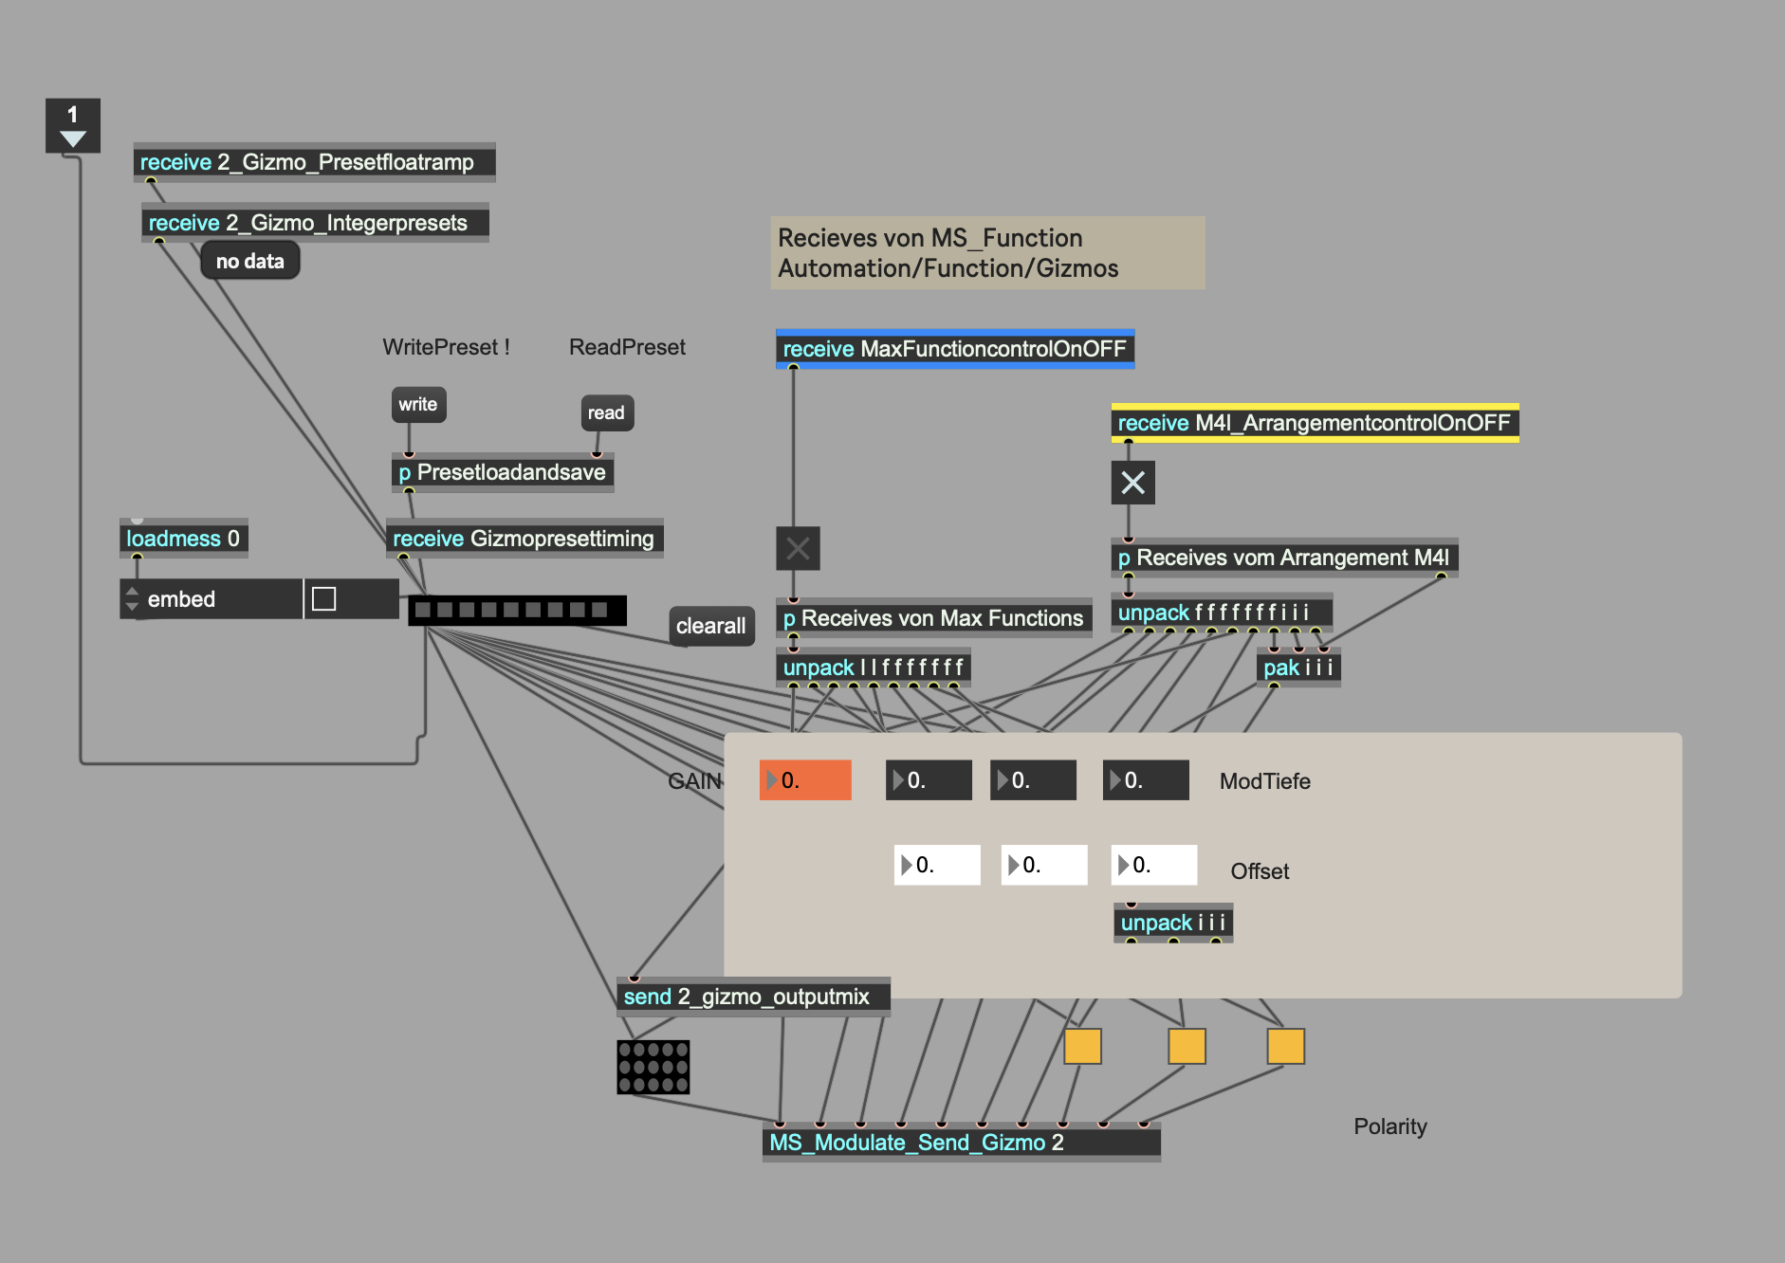The height and width of the screenshot is (1263, 1785).
Task: Toggle the right yellow Polarity square
Action: (x=1286, y=1047)
